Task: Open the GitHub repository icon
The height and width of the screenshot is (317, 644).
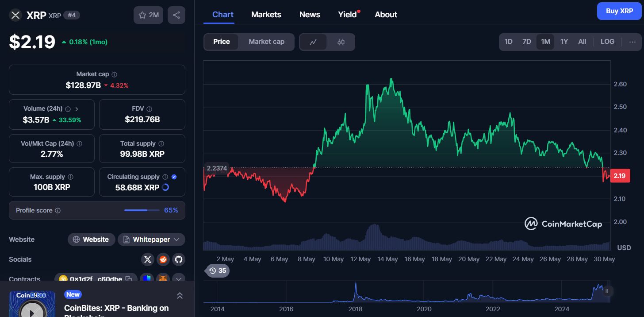Action: [x=178, y=259]
